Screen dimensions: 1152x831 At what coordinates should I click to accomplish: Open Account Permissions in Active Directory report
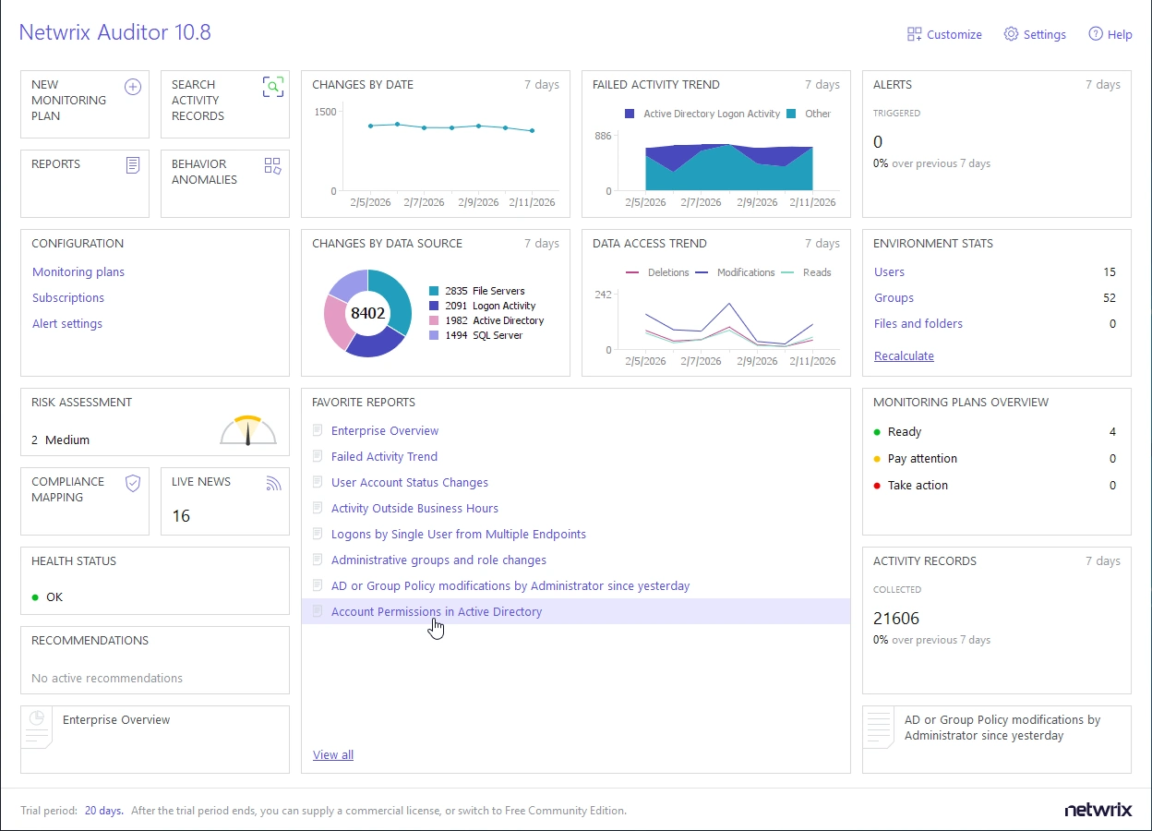(437, 612)
